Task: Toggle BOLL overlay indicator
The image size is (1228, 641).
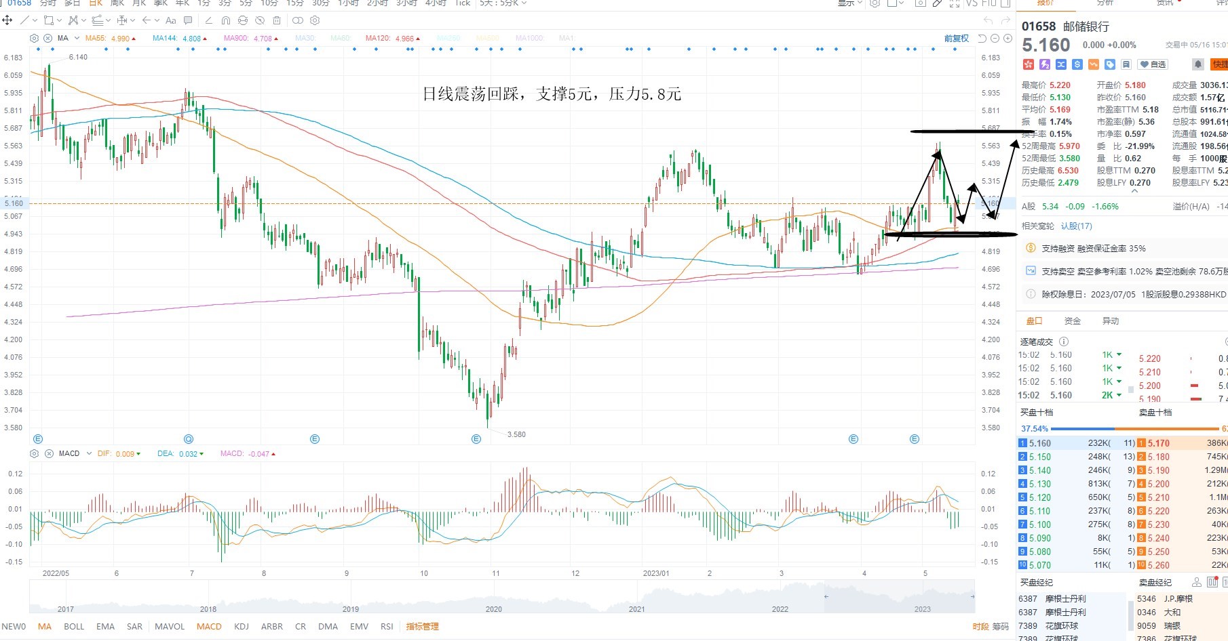Action: 74,627
